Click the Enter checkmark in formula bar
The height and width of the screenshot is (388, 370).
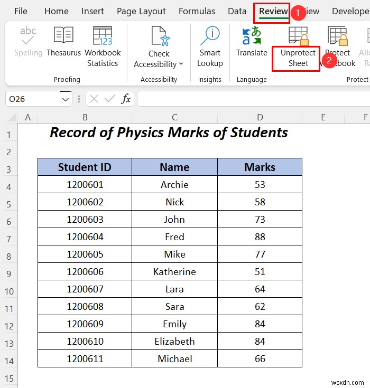pos(109,99)
